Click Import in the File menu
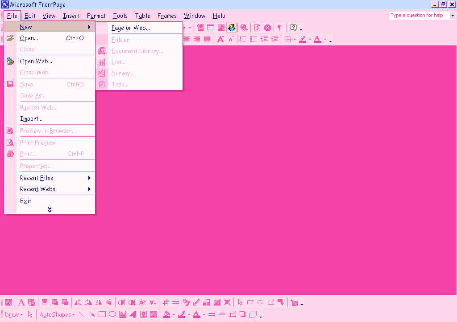Image resolution: width=457 pixels, height=322 pixels. coord(31,119)
